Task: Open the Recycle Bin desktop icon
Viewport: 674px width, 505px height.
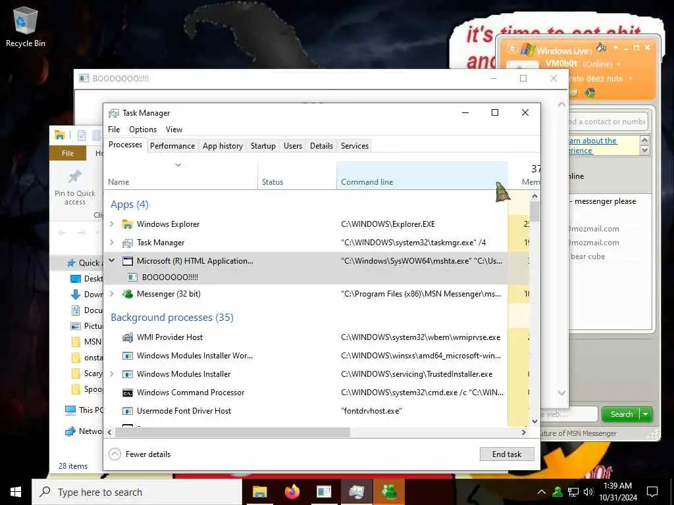Action: [26, 26]
